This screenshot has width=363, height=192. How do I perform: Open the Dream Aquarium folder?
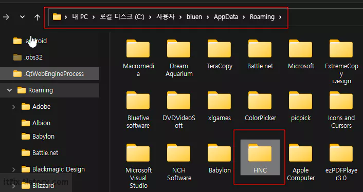[179, 58]
